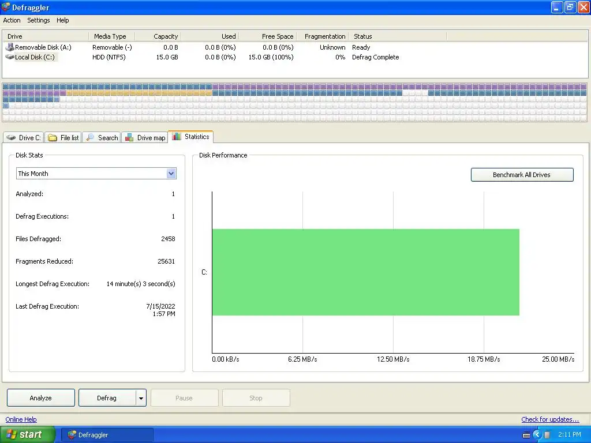Open the This Month period dropdown
The width and height of the screenshot is (591, 443).
pos(171,173)
